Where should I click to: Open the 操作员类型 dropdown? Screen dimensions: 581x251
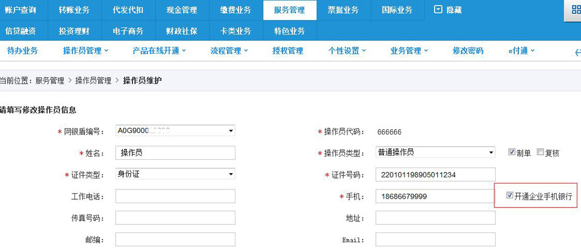click(x=491, y=153)
